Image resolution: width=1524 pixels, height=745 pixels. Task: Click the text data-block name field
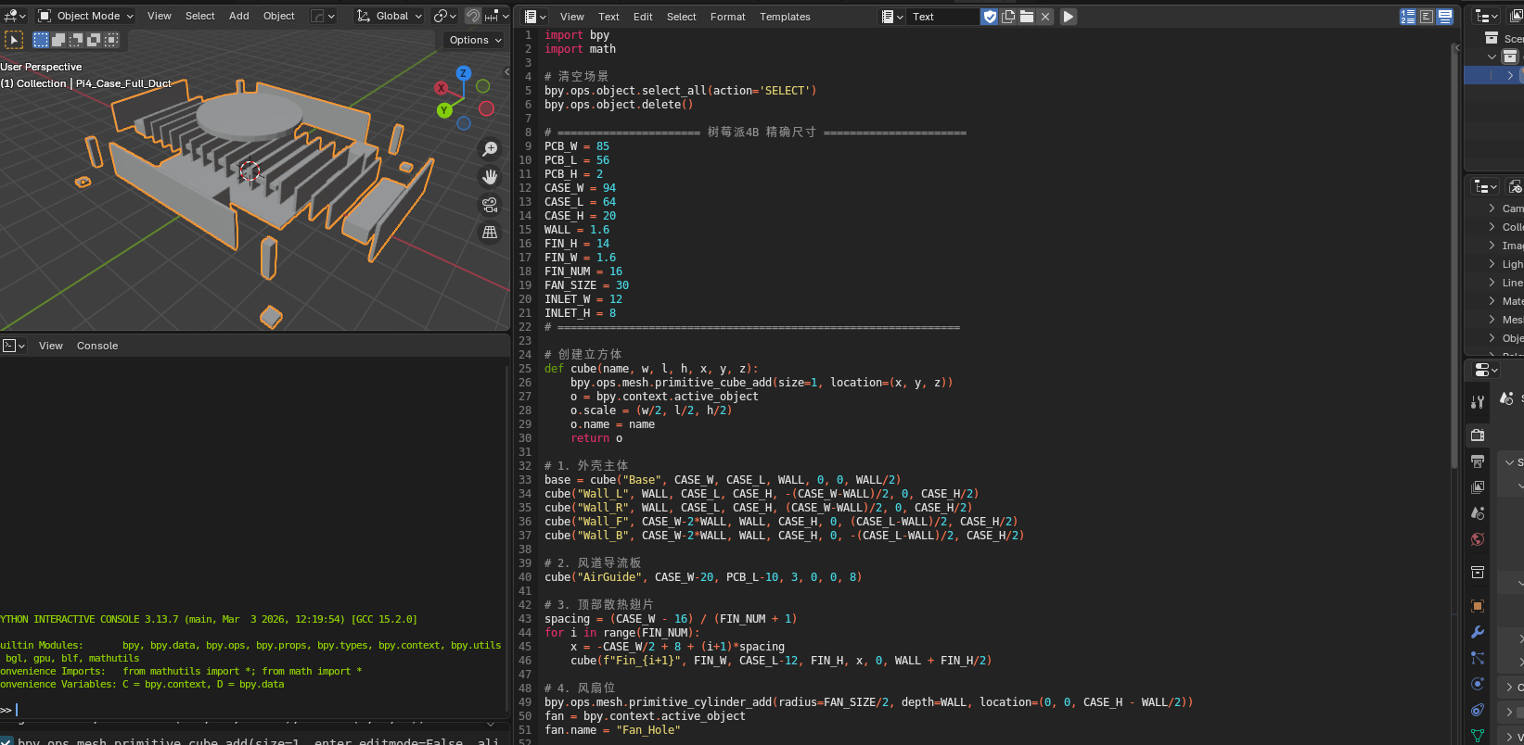[x=941, y=17]
